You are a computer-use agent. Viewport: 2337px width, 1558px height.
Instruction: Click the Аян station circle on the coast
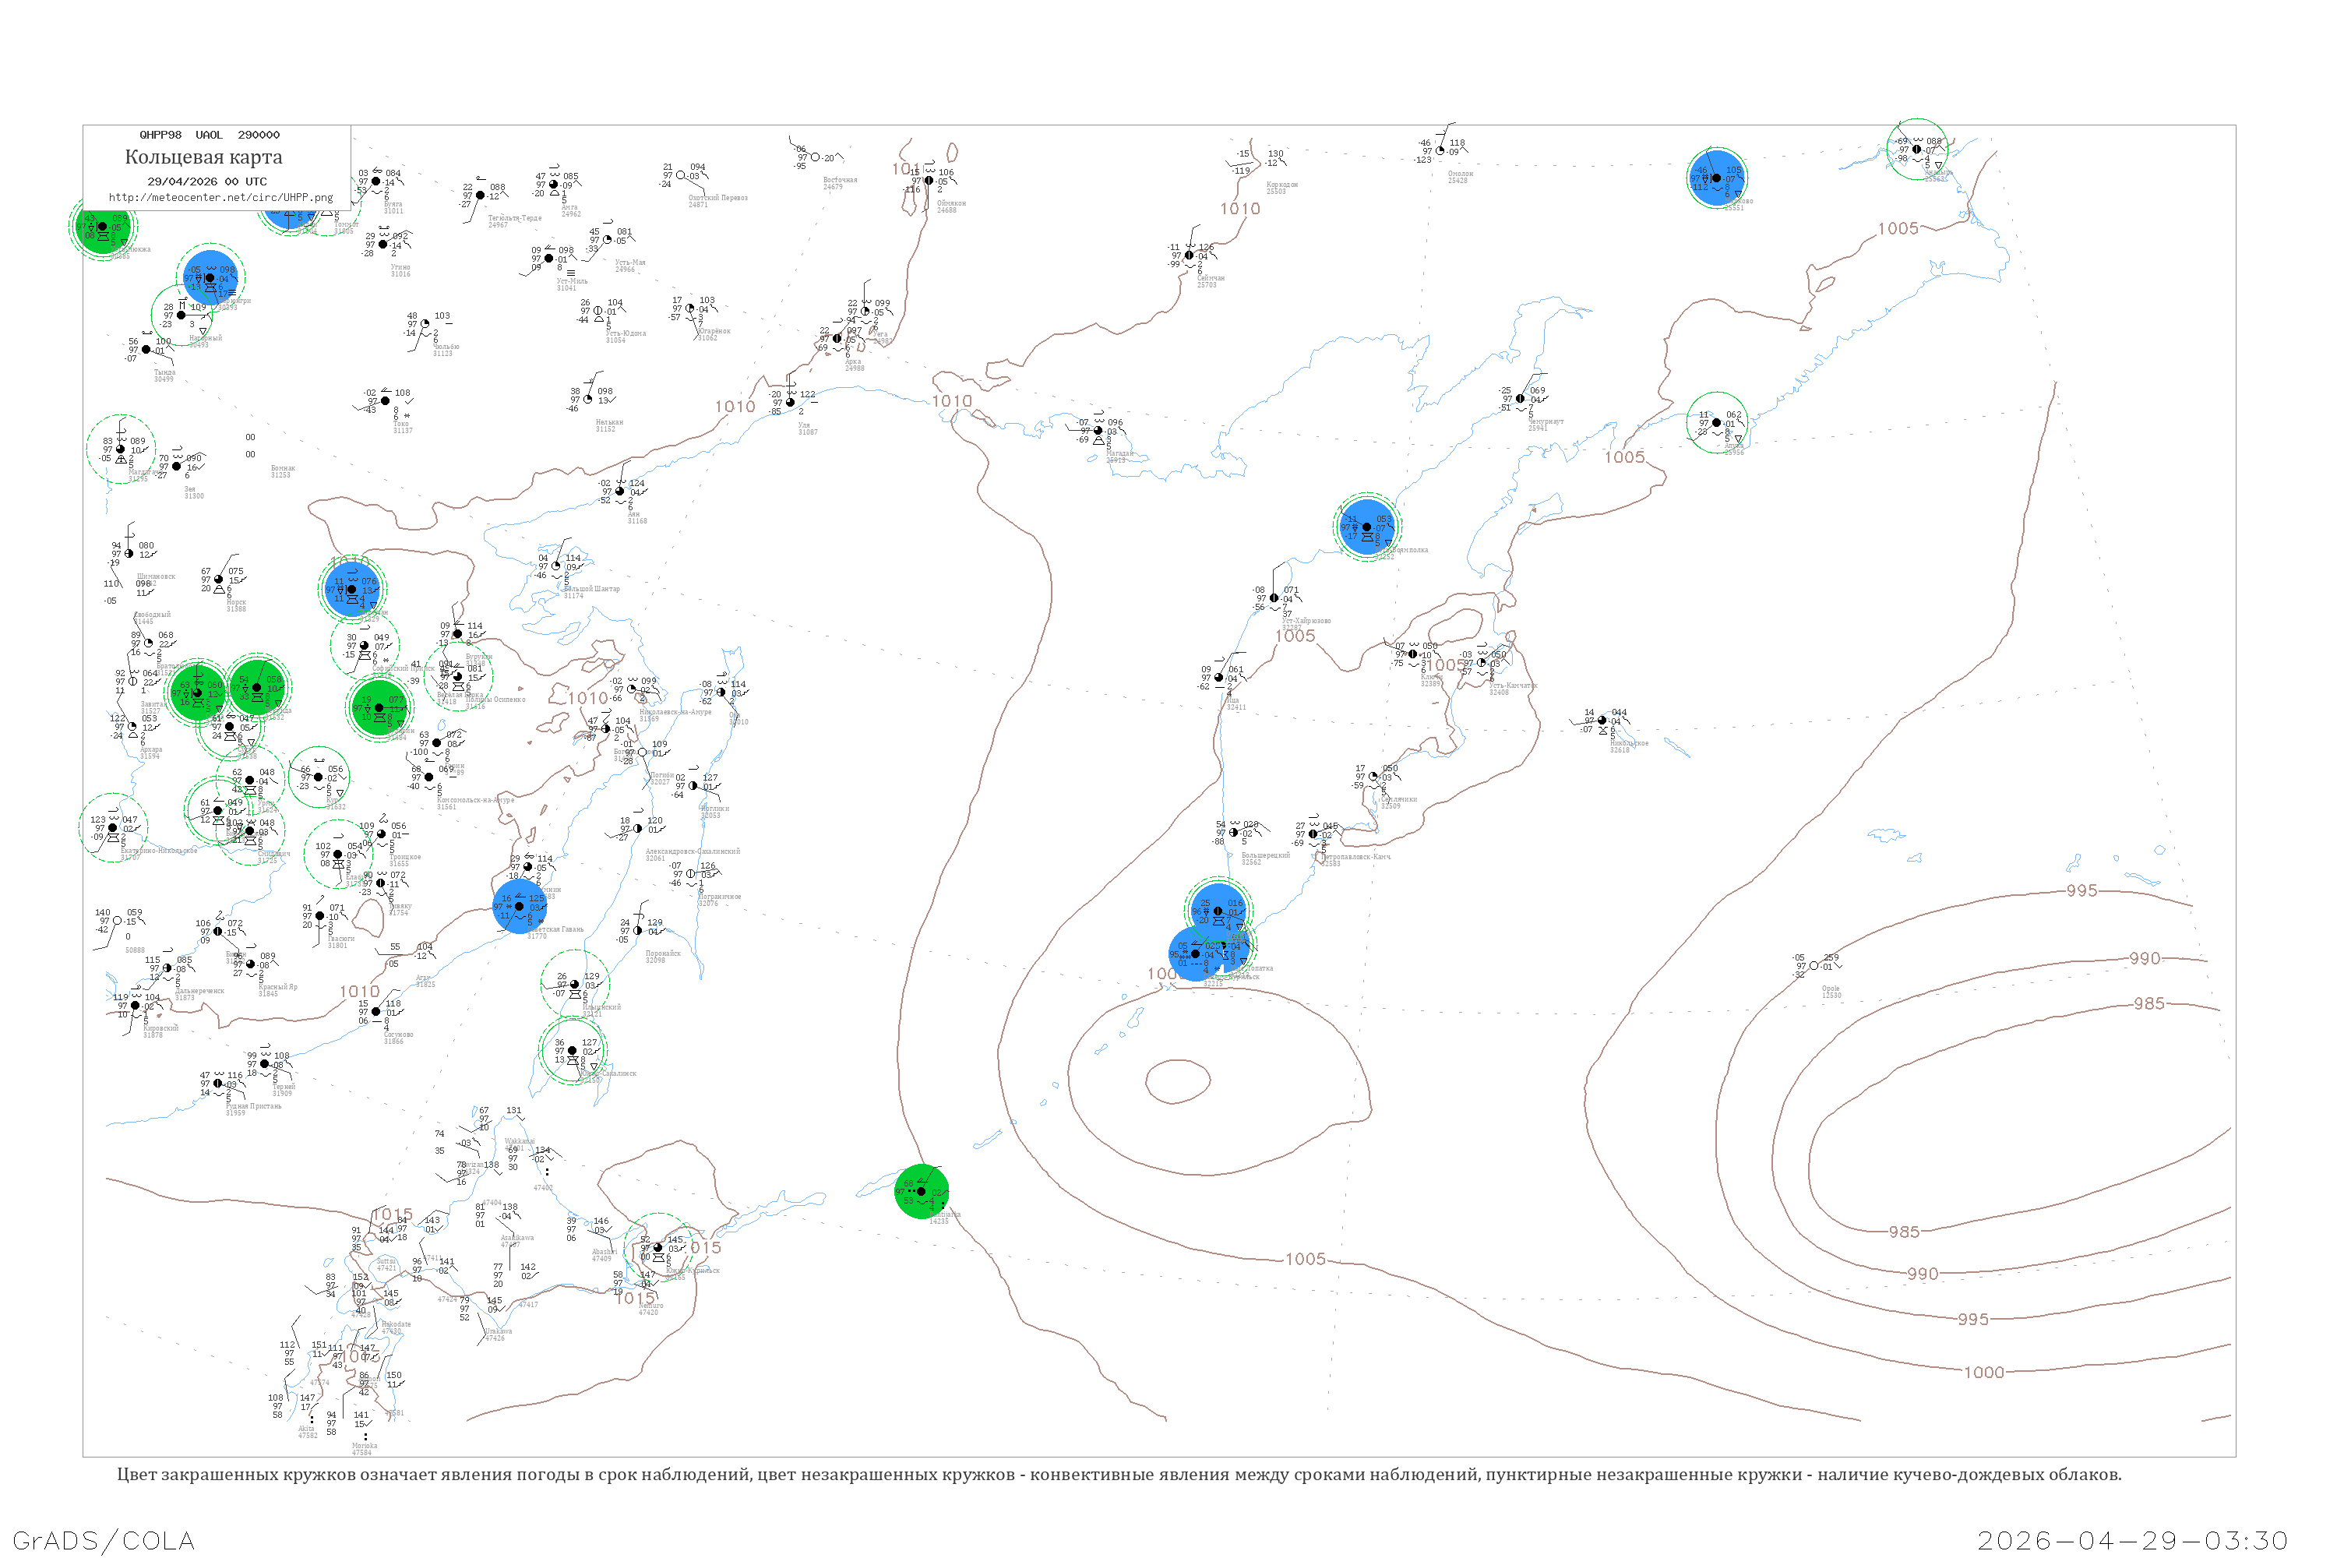tap(620, 492)
